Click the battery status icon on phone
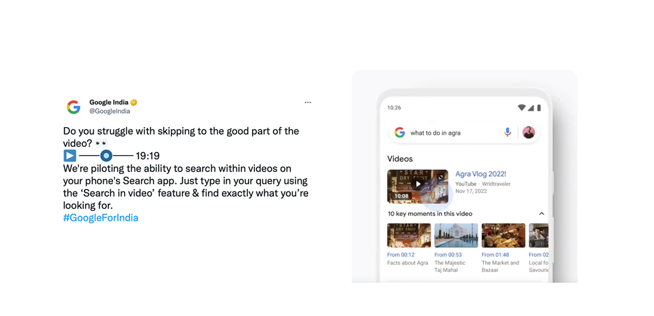 [x=539, y=108]
